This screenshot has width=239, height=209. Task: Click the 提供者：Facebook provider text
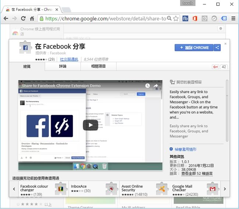[x=51, y=53]
